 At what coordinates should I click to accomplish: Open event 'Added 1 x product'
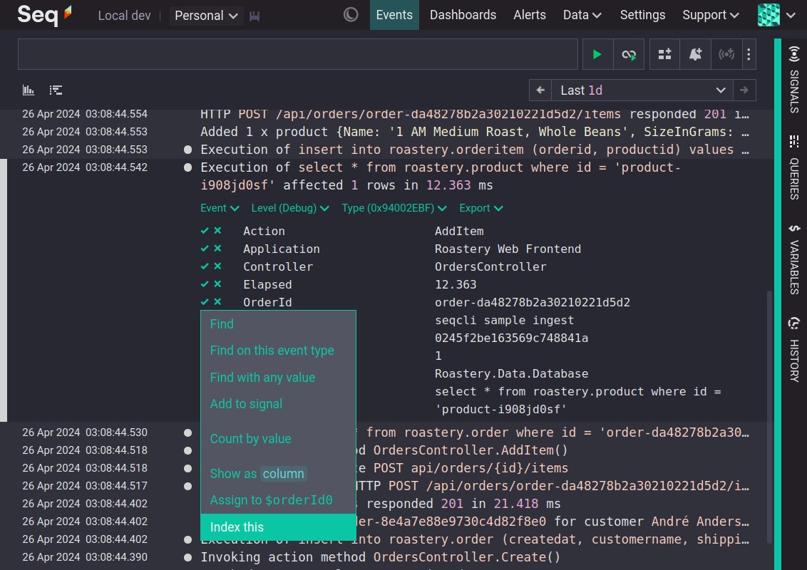[473, 132]
